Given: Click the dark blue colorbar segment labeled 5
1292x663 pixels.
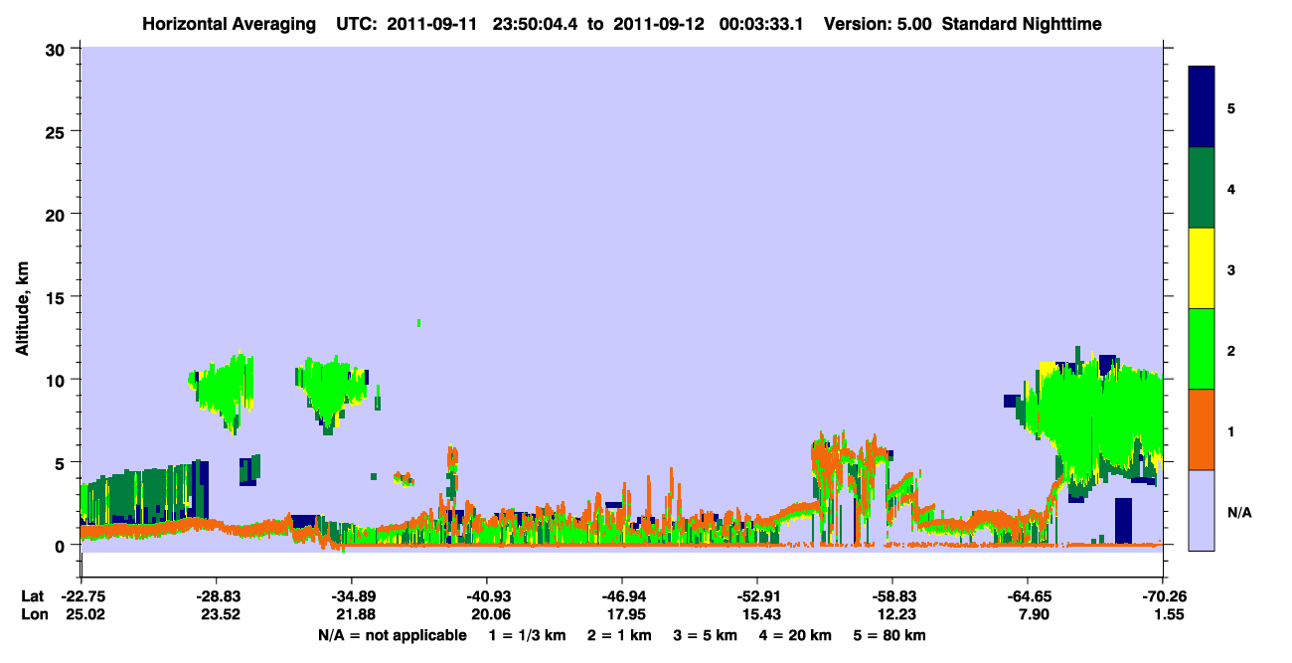Looking at the screenshot, I should point(1202,107).
